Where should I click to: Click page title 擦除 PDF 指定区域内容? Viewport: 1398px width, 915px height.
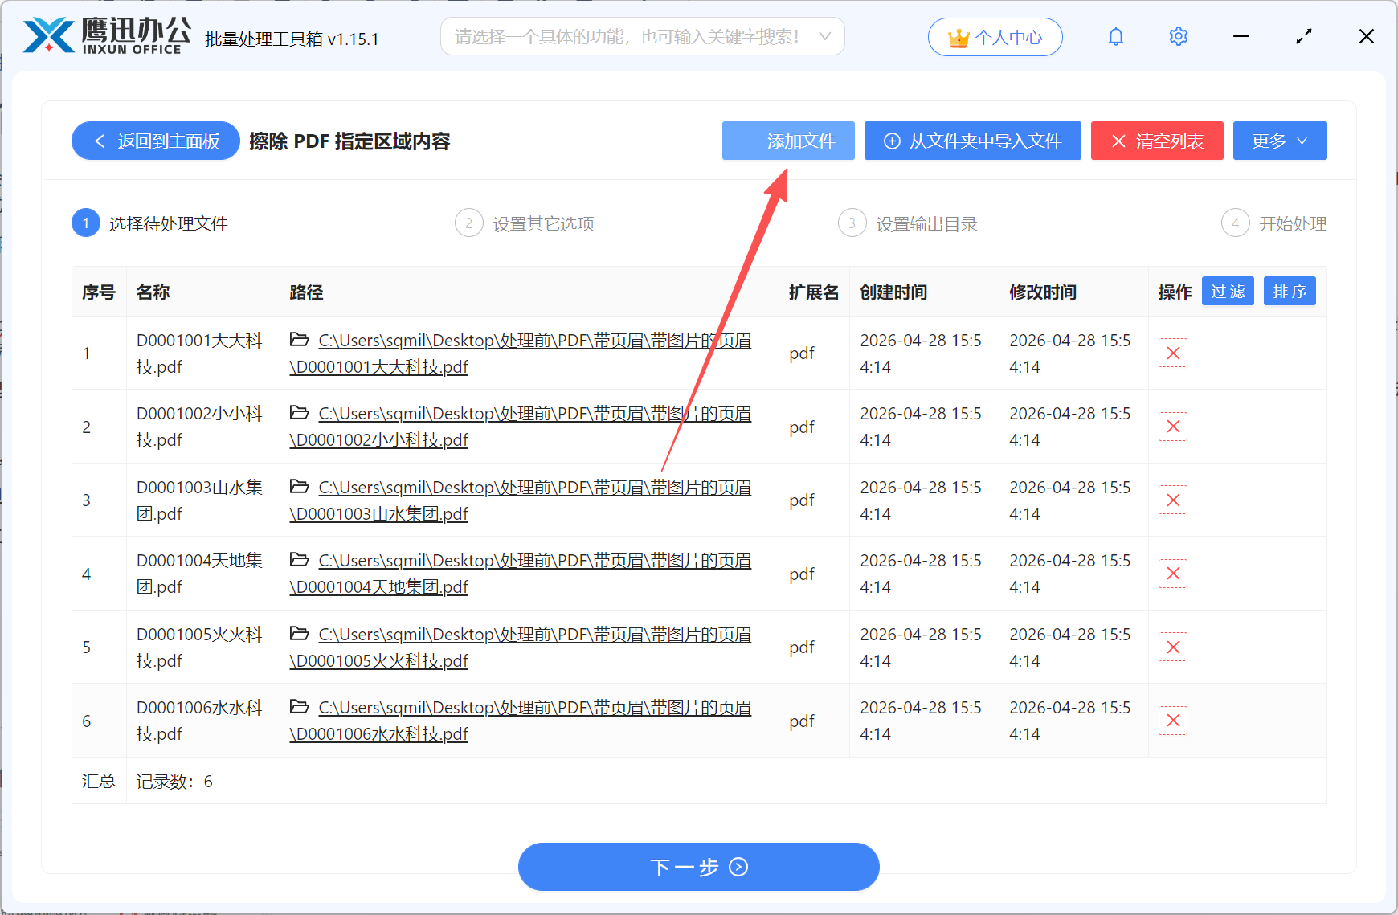(x=349, y=141)
